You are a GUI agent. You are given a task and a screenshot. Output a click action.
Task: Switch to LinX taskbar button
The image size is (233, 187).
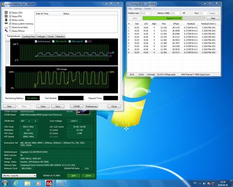61,184
